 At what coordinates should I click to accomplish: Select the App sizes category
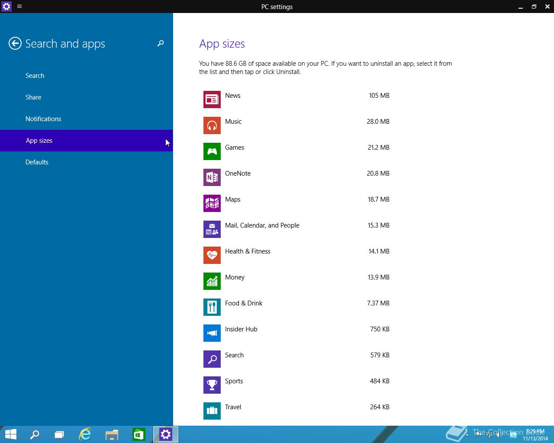pos(87,141)
